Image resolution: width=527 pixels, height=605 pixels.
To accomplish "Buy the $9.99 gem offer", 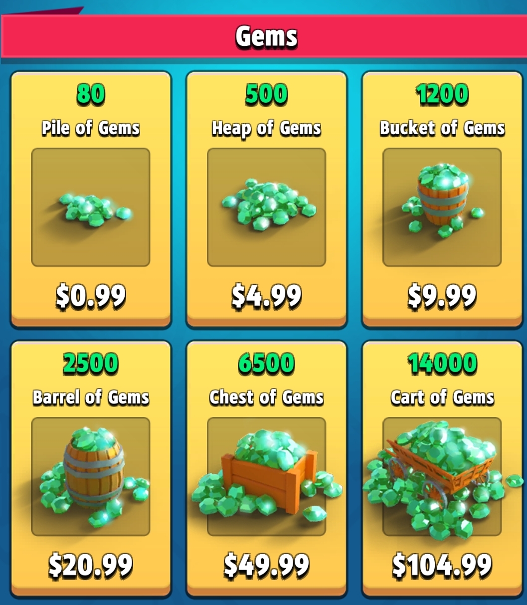I will (x=442, y=296).
